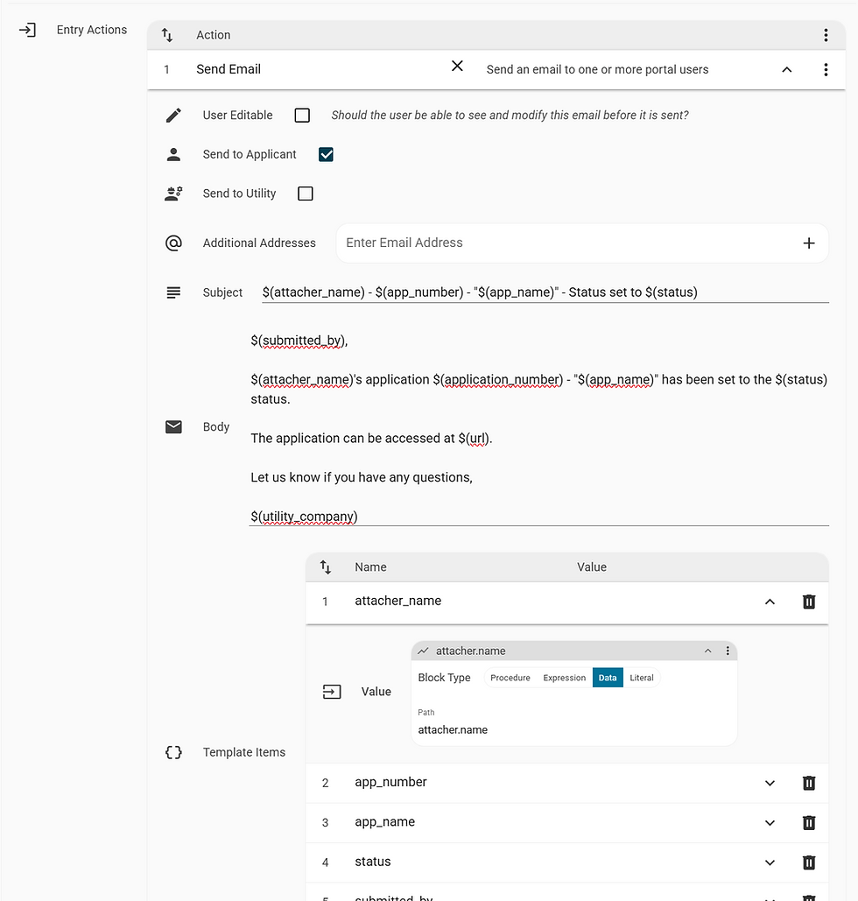Screen dimensions: 858x901
Task: Click into the email Body text area
Action: (x=539, y=428)
